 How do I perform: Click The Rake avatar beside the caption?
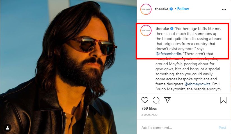point(146,30)
